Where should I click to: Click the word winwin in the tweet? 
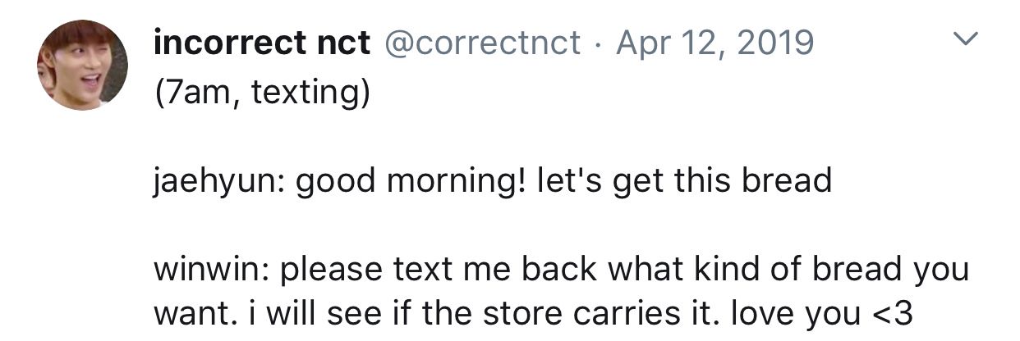[x=211, y=270]
